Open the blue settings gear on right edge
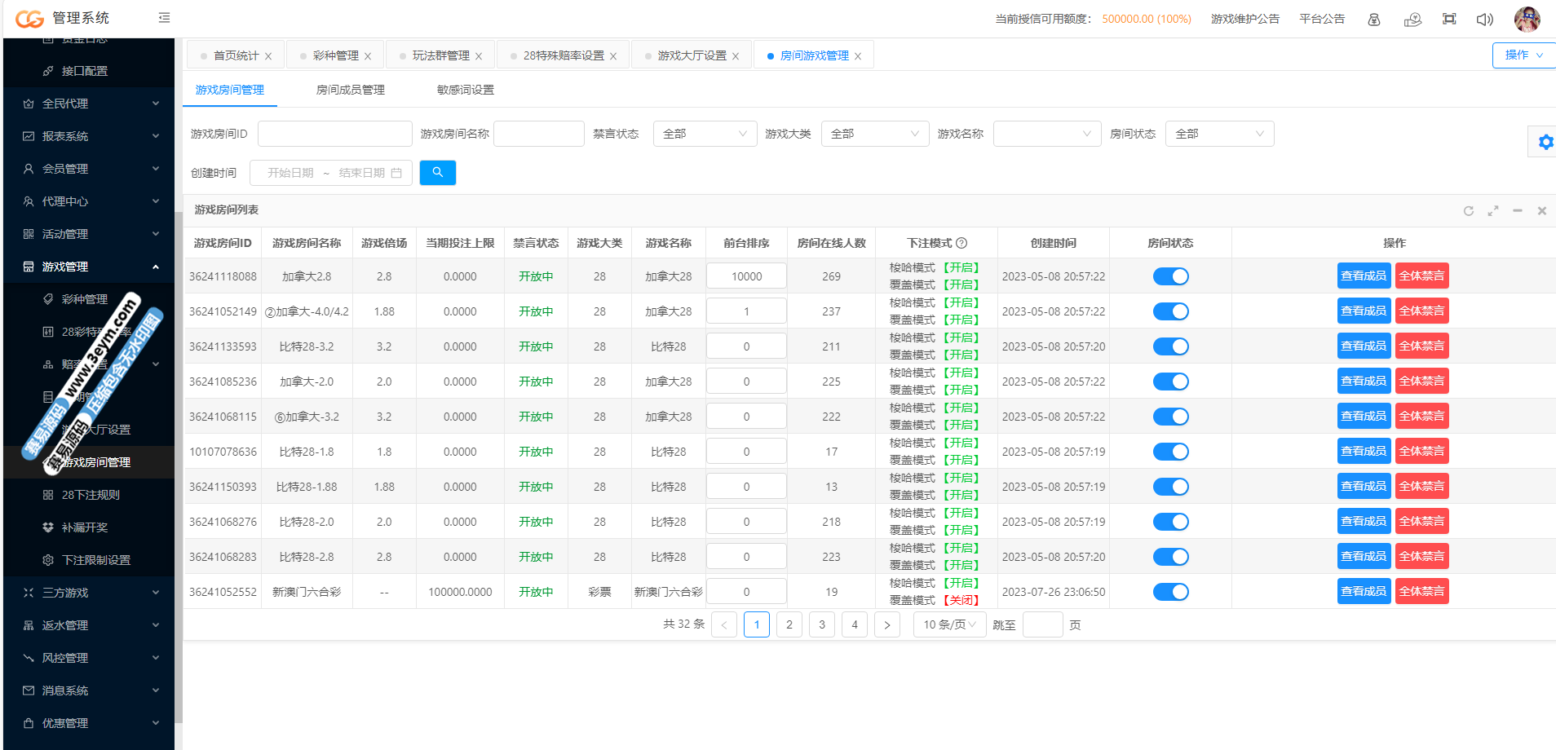This screenshot has height=750, width=1556. click(x=1545, y=142)
